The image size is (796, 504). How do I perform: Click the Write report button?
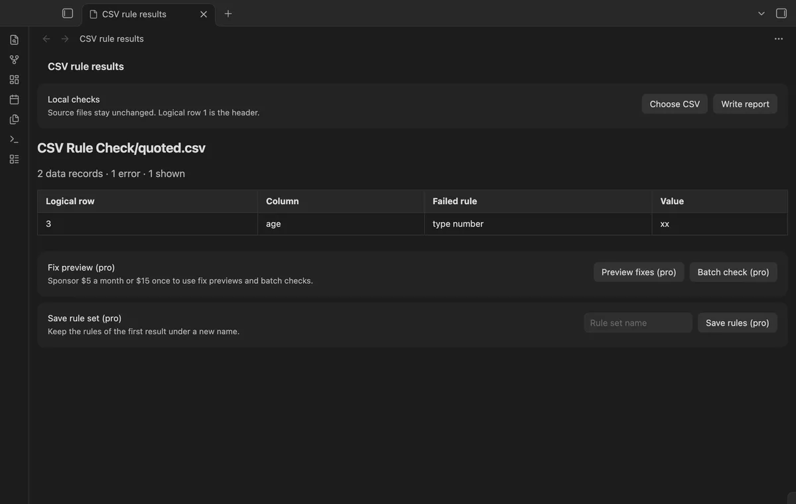tap(745, 104)
